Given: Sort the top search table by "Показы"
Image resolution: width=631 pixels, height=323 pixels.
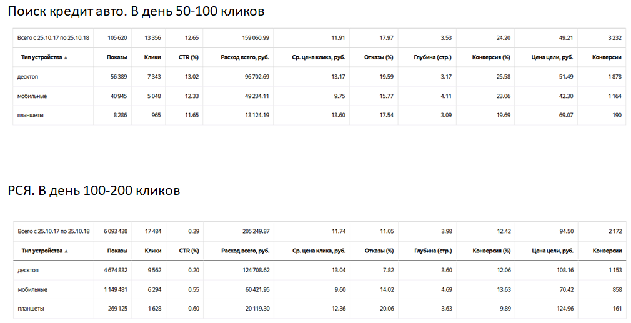Looking at the screenshot, I should point(117,57).
